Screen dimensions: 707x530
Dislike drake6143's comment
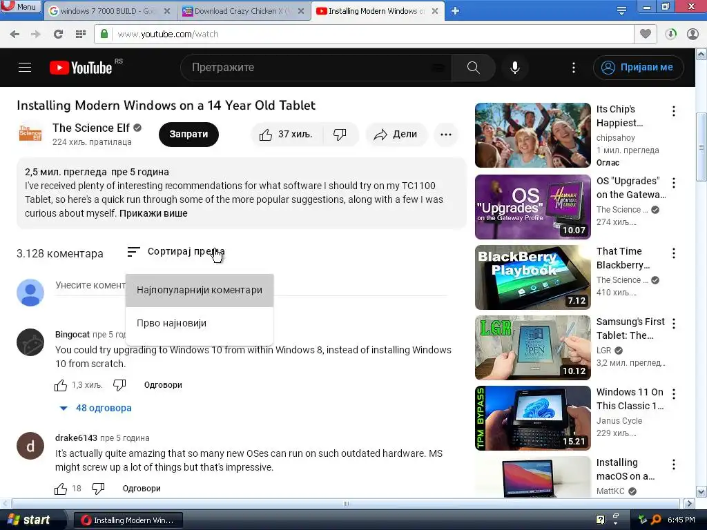[98, 489]
